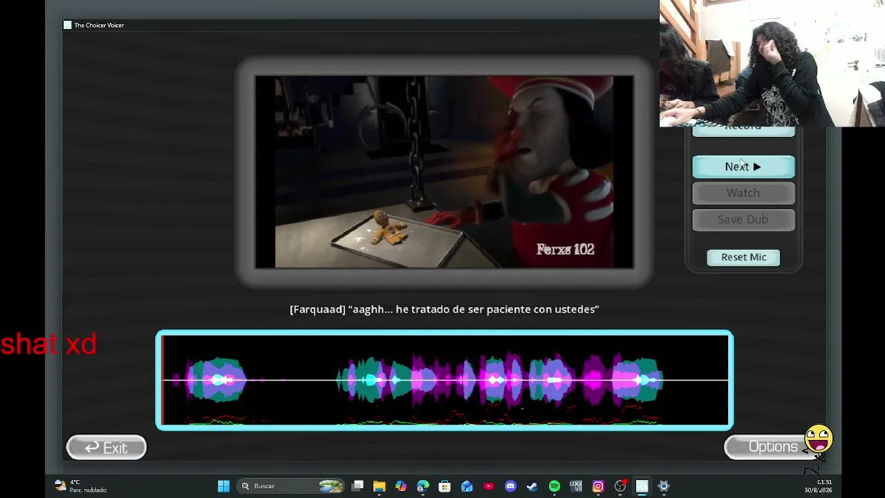Viewport: 885px width, 498px height.
Task: Select The Choicer Voicer taskbar icon
Action: 642,486
